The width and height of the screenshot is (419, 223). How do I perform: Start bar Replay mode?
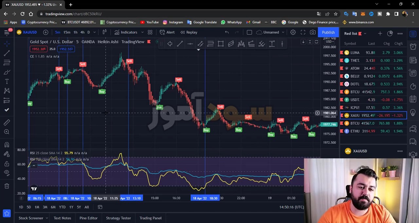tap(188, 32)
